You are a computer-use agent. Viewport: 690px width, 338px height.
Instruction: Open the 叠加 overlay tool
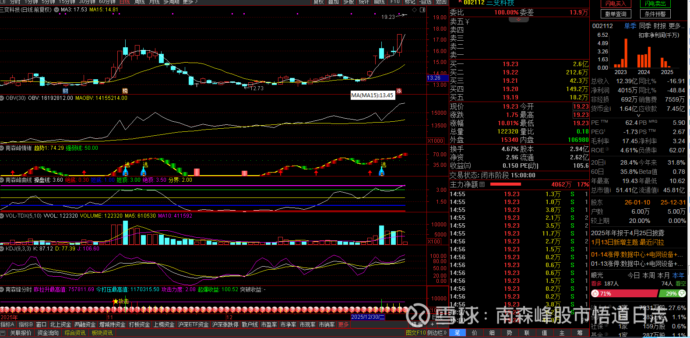[x=334, y=2]
